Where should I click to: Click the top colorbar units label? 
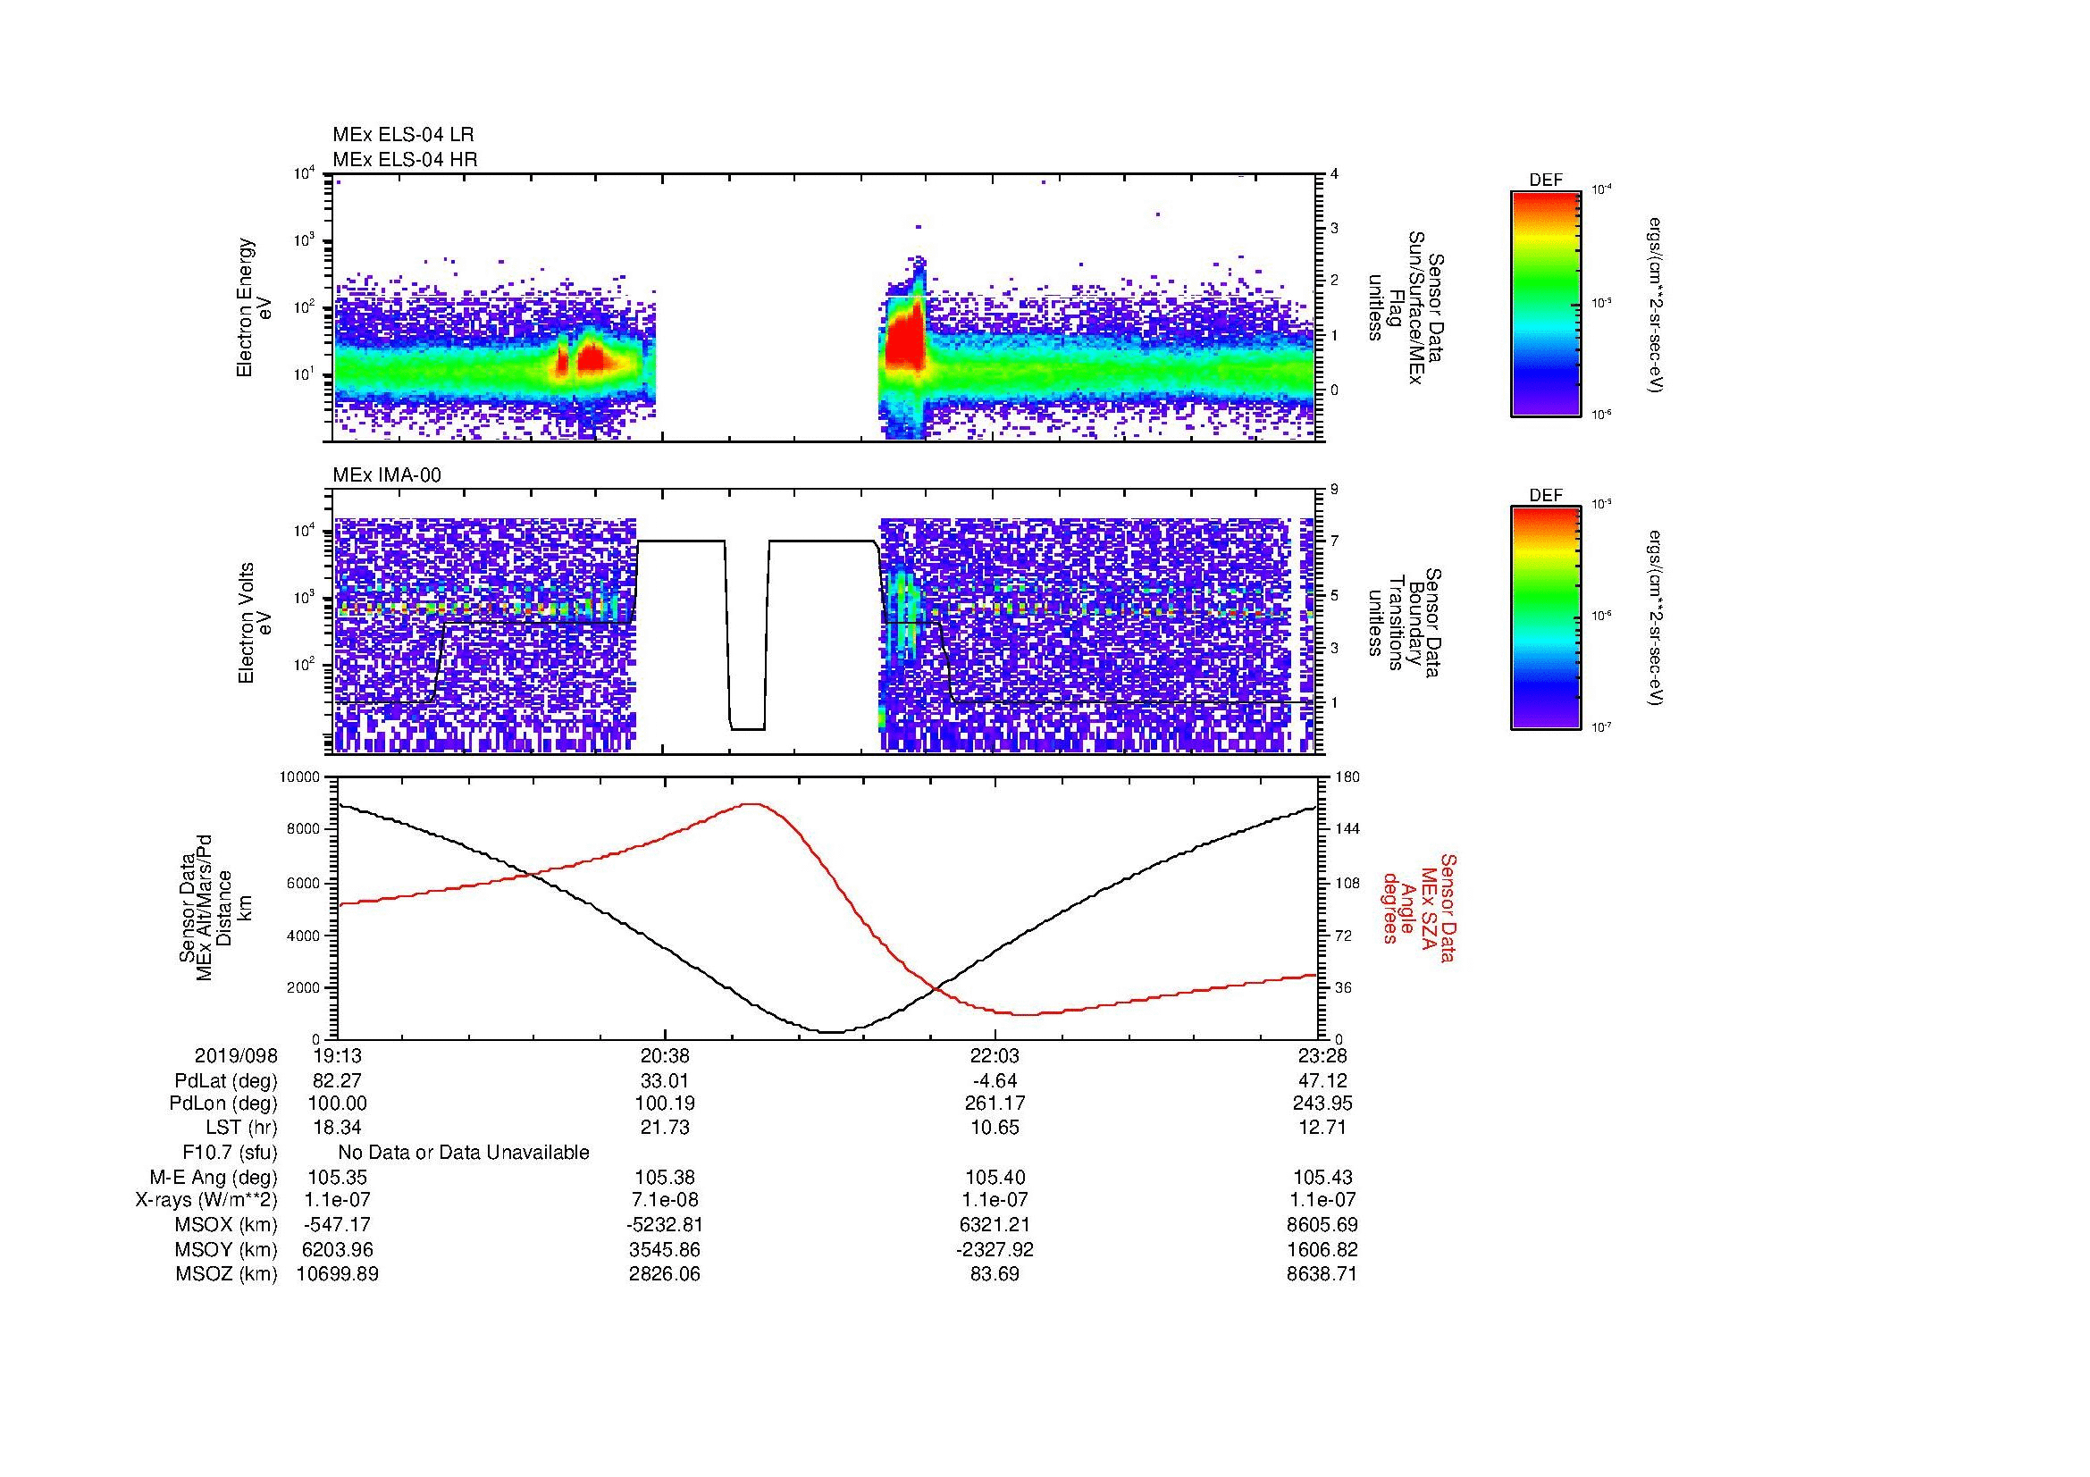(x=1656, y=305)
